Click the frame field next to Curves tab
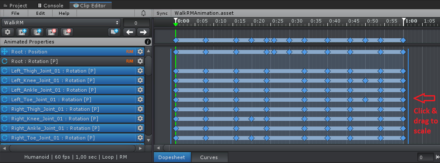 coord(425,157)
